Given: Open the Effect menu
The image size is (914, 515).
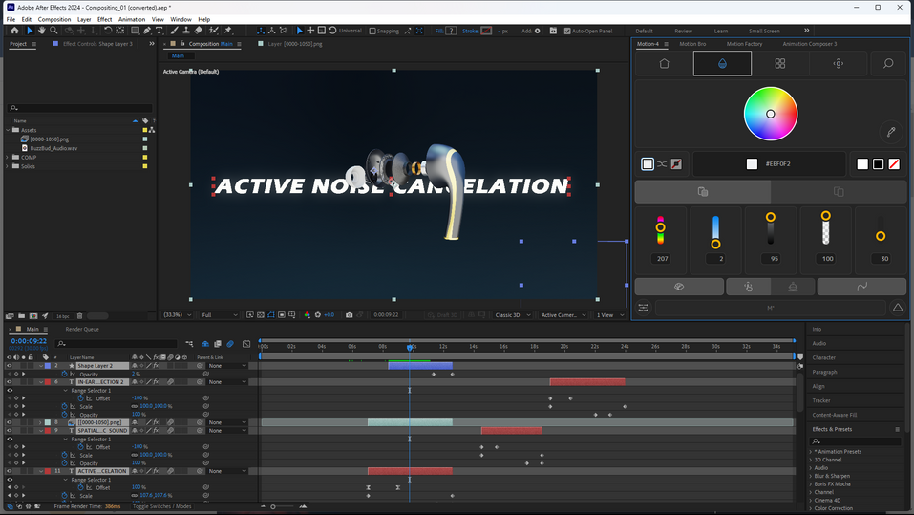Looking at the screenshot, I should pos(104,19).
